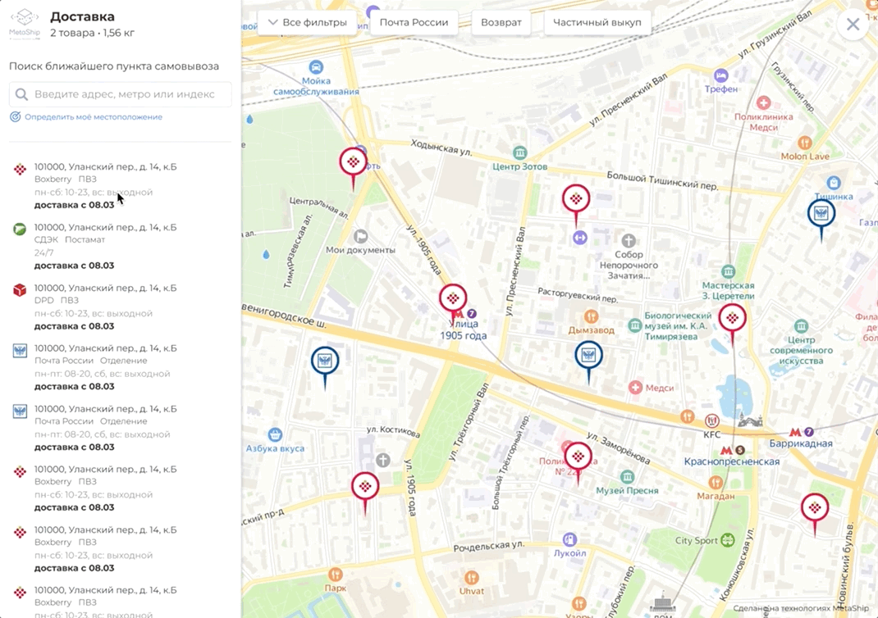Select the Uhvat restaurant icon

click(x=472, y=578)
